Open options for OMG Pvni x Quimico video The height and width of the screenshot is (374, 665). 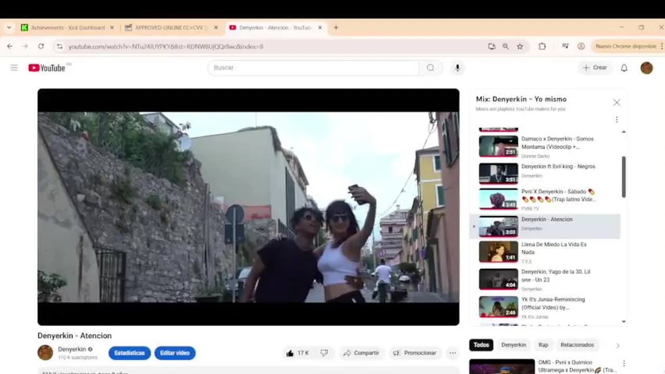coord(624,364)
